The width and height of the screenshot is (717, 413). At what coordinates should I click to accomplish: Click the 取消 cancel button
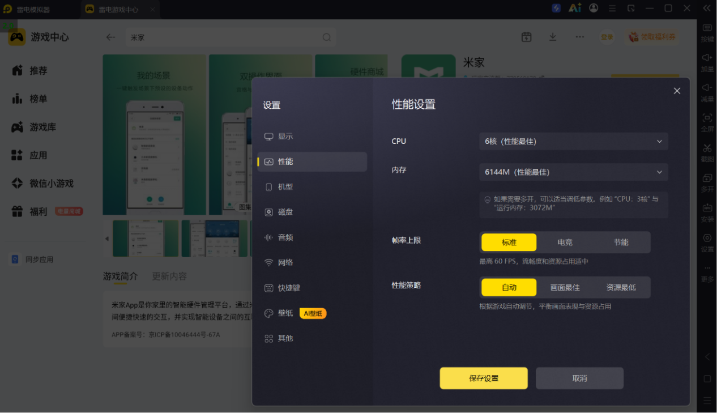click(579, 378)
